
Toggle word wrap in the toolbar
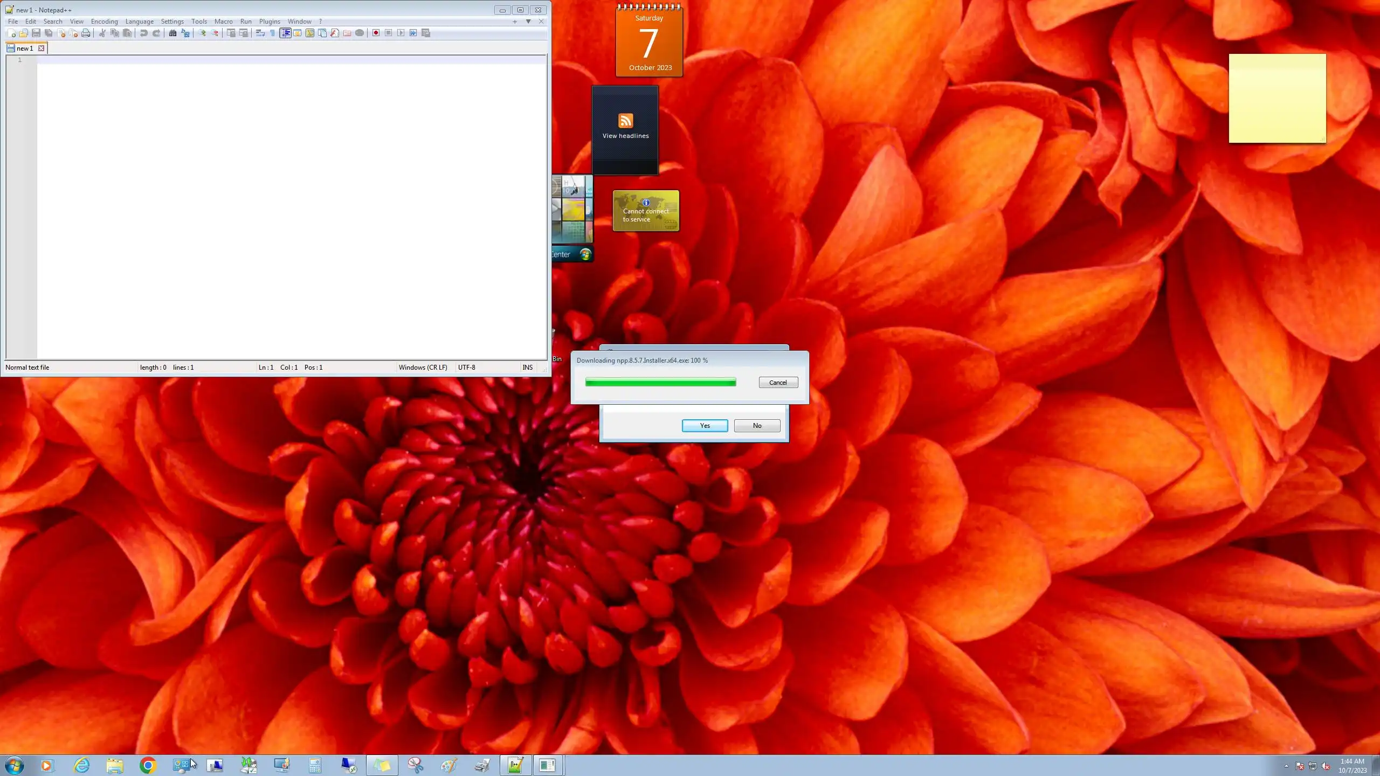click(x=260, y=33)
